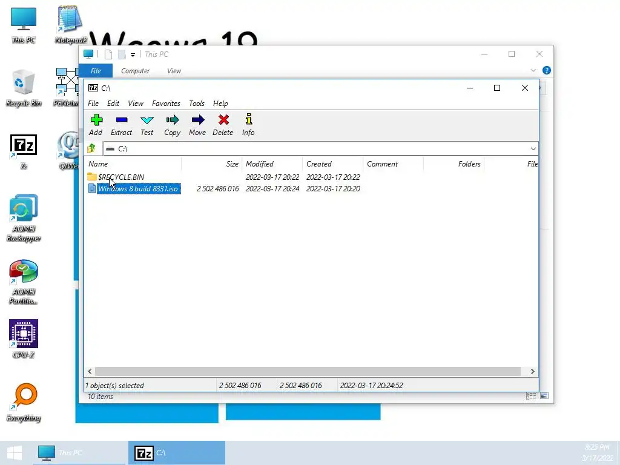Open the quick access toolbar dropdown arrow
Screen dimensions: 620x465
pos(133,55)
